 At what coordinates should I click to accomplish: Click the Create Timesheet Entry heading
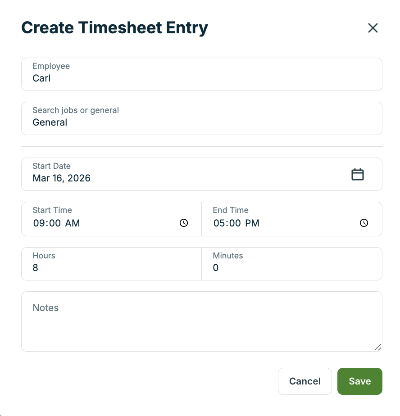pos(115,28)
